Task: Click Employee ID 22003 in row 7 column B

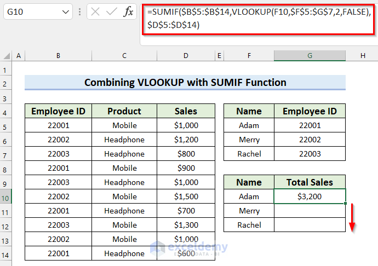Action: tap(58, 154)
